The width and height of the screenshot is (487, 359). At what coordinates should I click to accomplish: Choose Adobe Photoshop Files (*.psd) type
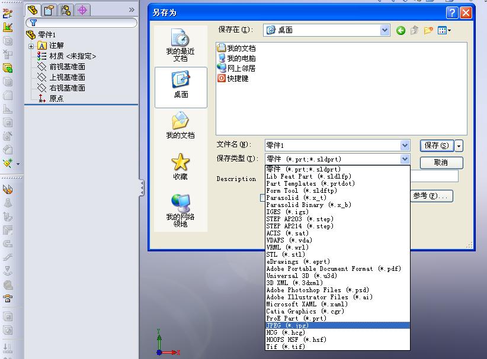(x=338, y=290)
